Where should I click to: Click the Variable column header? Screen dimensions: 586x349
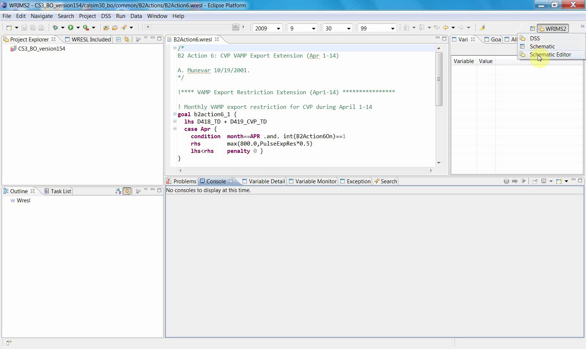click(x=464, y=61)
